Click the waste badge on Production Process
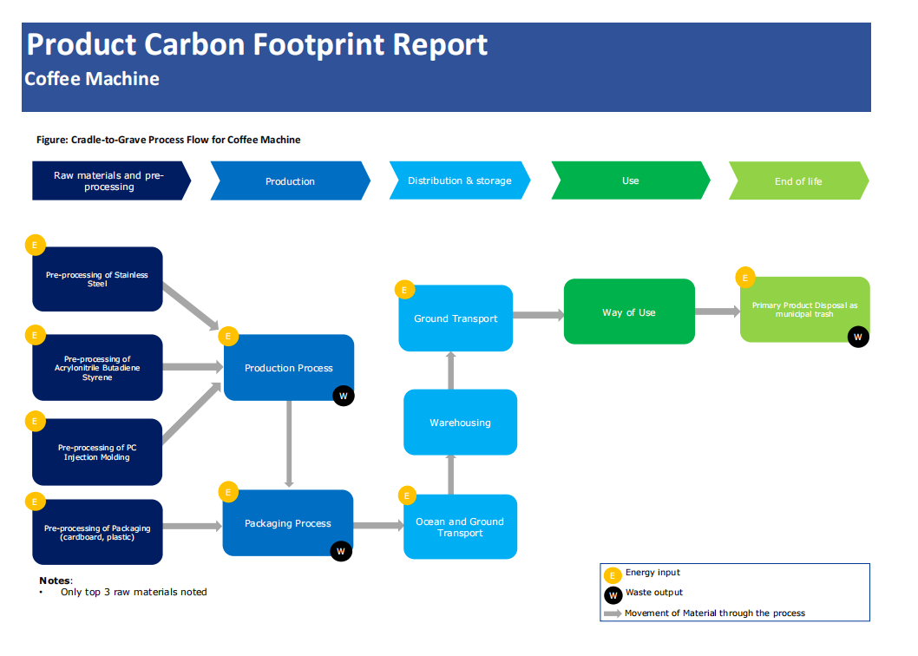 pyautogui.click(x=343, y=397)
